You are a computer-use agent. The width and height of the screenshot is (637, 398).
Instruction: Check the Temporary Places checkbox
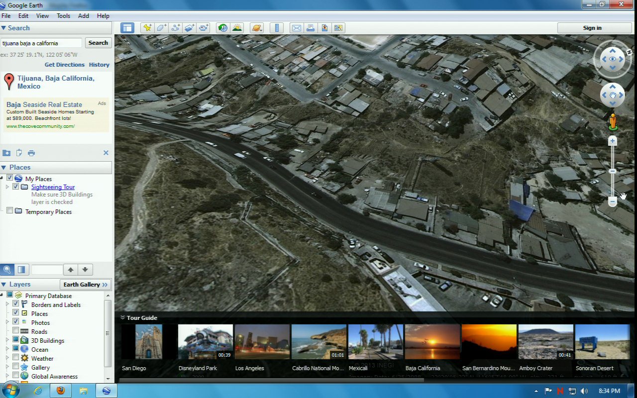[x=9, y=211]
